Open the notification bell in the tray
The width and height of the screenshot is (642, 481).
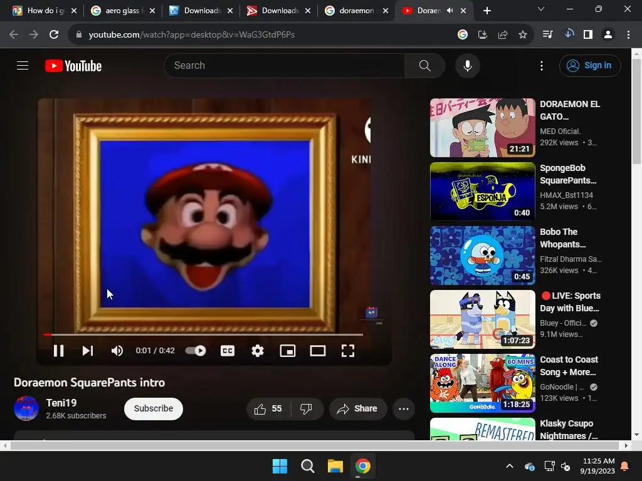[x=625, y=466]
